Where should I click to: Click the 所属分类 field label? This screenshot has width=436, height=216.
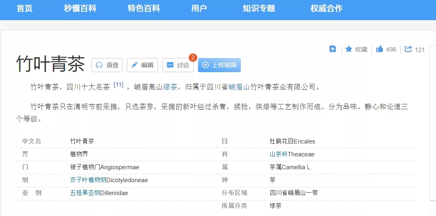234,206
